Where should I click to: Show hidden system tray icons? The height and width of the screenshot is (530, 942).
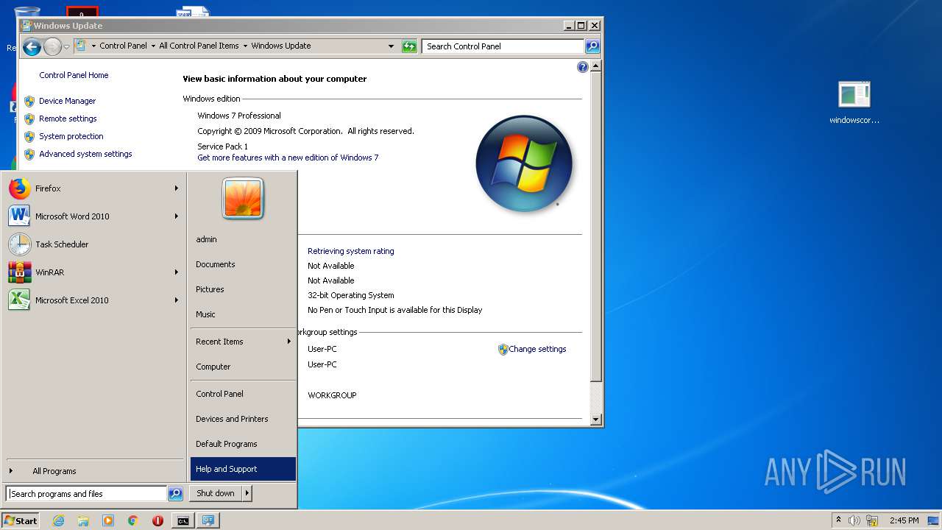coord(838,520)
